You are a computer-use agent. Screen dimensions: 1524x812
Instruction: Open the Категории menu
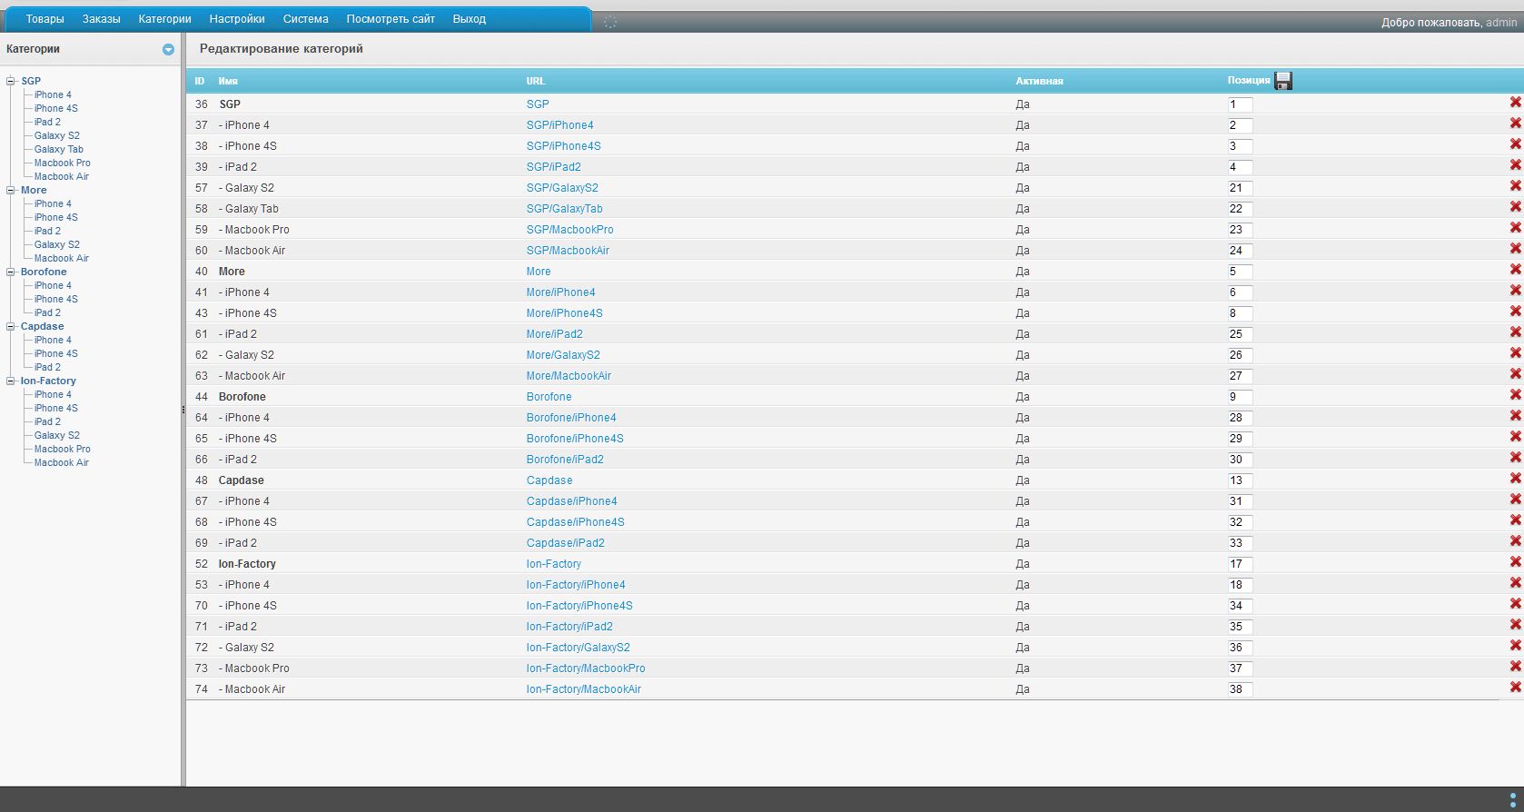click(x=164, y=19)
